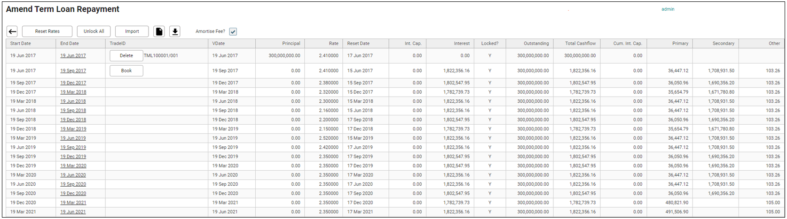The width and height of the screenshot is (787, 219).
Task: Select the 19 Mar 2019 end date link
Action: tap(73, 129)
